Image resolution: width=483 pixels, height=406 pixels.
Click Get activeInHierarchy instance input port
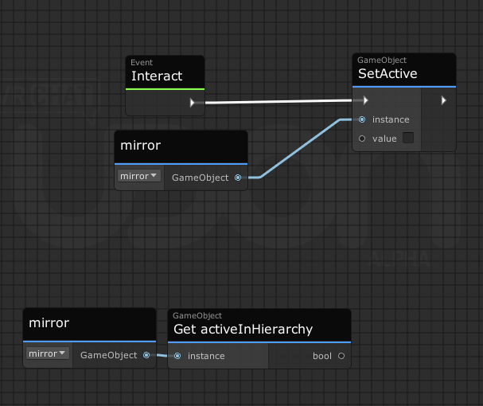click(x=177, y=356)
